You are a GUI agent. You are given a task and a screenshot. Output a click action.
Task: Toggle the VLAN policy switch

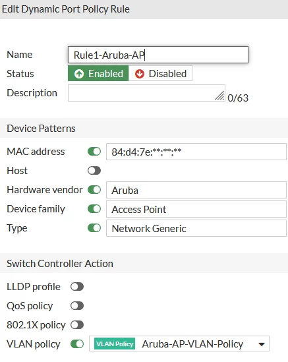tap(77, 344)
